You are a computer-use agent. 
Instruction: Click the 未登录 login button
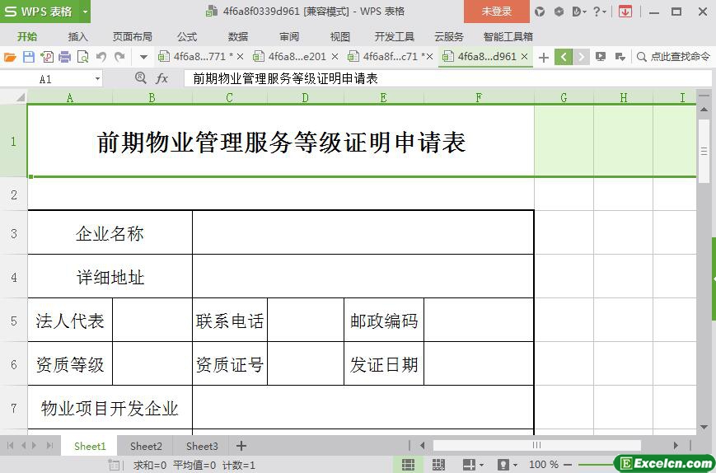click(496, 12)
